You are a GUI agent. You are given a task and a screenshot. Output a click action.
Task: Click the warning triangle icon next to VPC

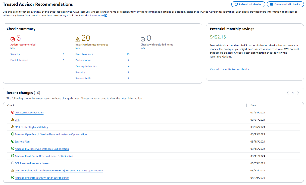click(x=12, y=120)
